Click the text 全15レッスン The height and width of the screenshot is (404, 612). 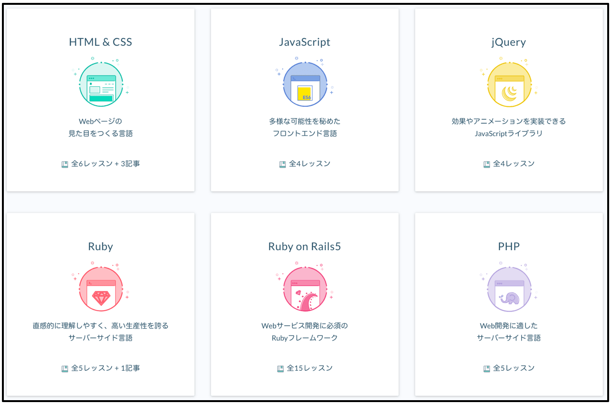pyautogui.click(x=310, y=368)
